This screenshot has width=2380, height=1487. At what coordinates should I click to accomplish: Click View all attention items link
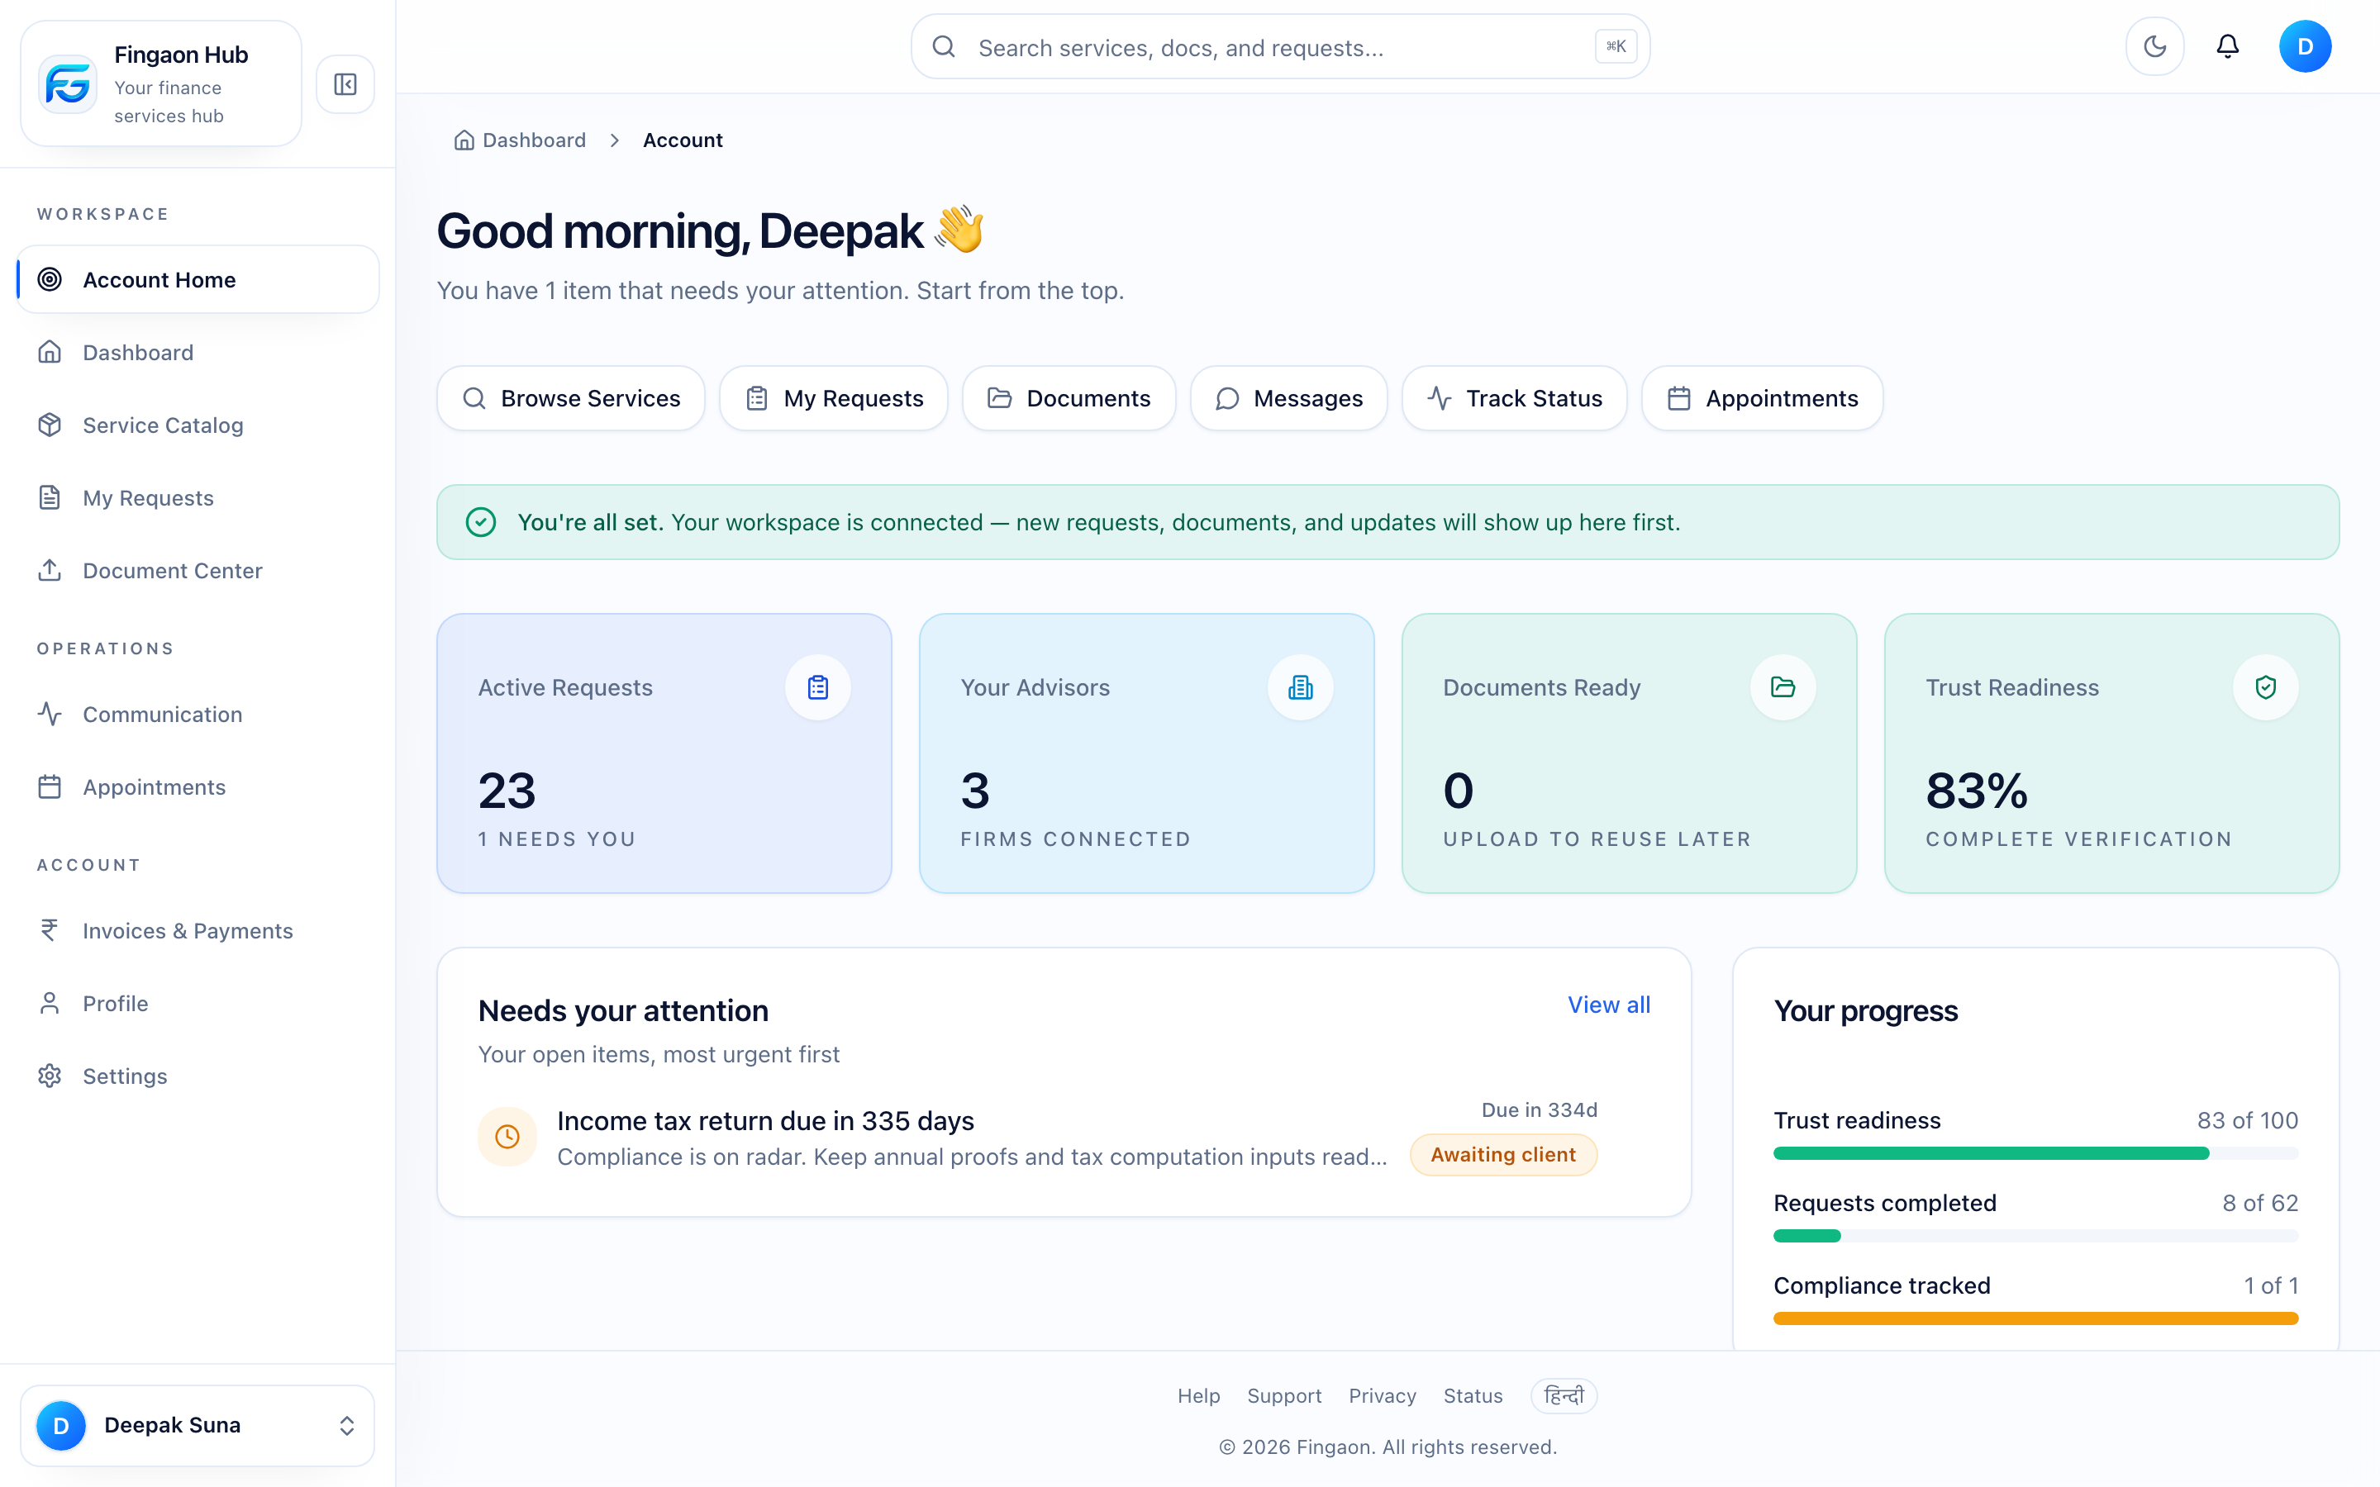tap(1609, 1005)
